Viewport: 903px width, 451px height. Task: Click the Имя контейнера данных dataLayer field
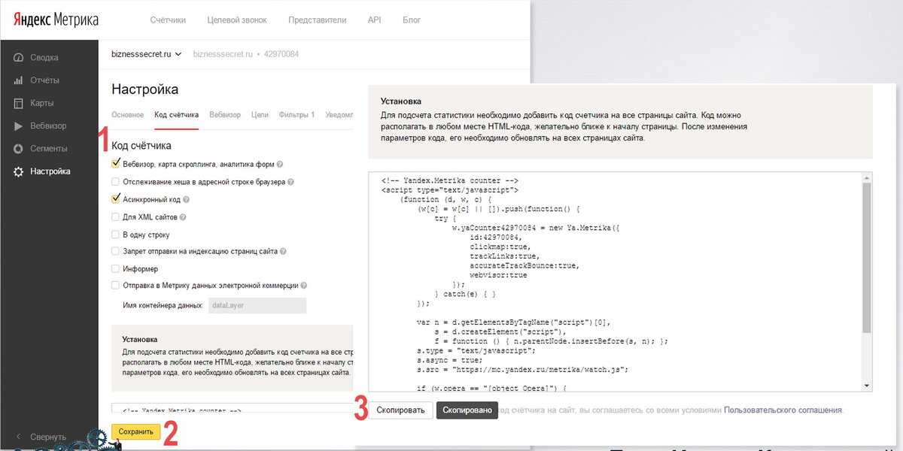click(257, 306)
